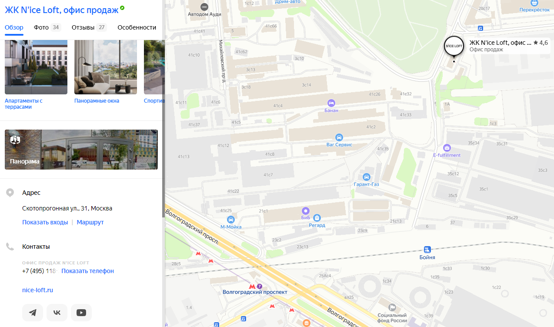Click the E-fulfillment briefcase icon
The width and height of the screenshot is (554, 327).
click(x=447, y=148)
